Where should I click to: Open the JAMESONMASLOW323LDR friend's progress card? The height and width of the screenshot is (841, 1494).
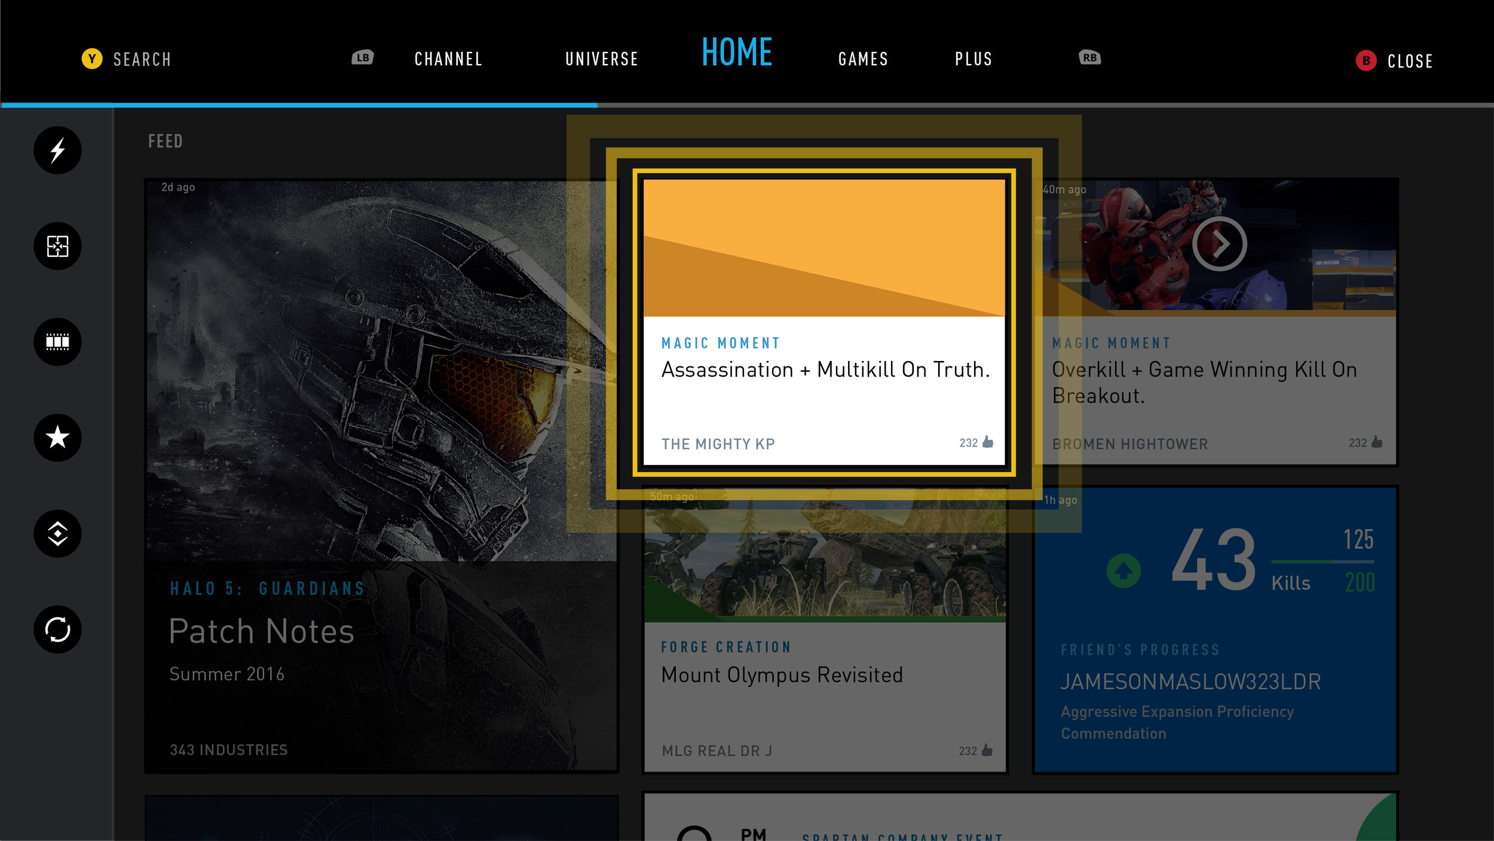coord(1215,629)
